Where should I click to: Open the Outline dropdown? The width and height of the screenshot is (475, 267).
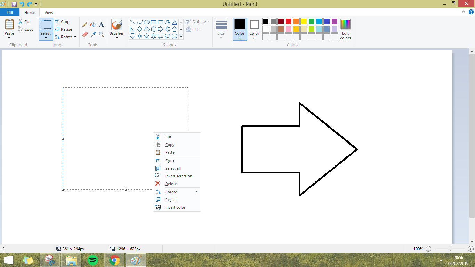point(197,21)
